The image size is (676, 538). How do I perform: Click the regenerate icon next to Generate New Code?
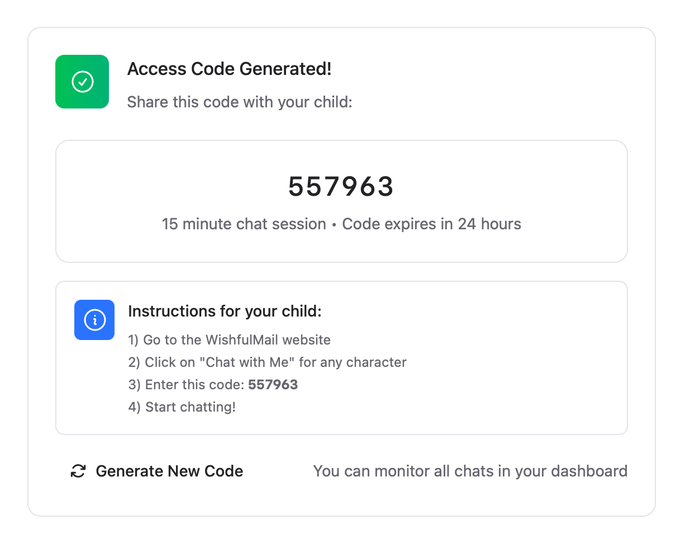pyautogui.click(x=78, y=471)
